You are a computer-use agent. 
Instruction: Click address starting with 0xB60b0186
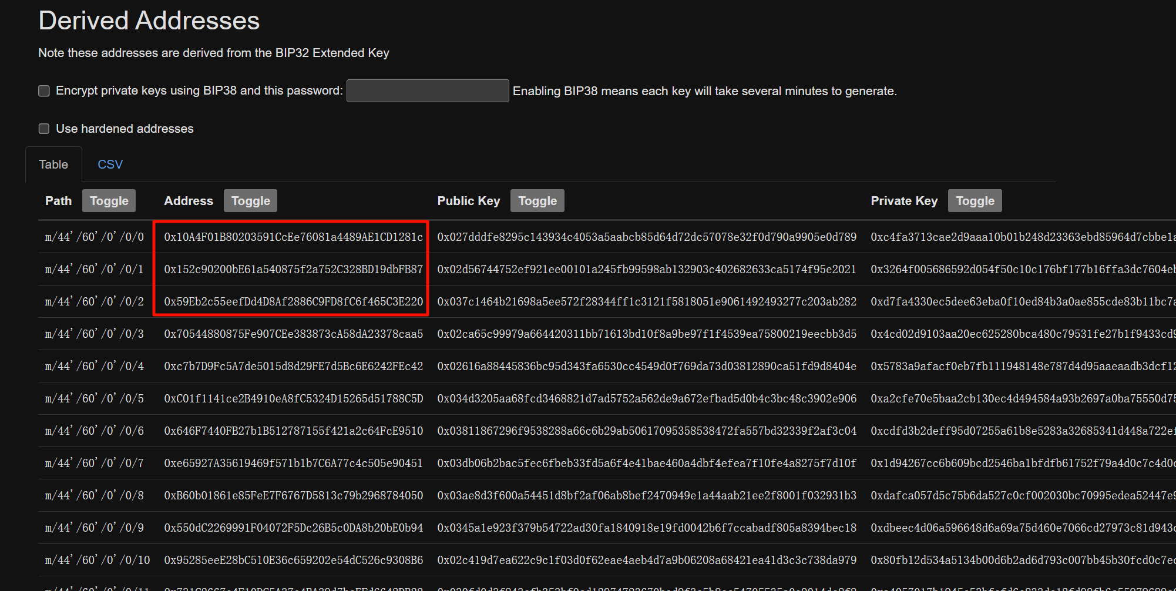(x=293, y=495)
